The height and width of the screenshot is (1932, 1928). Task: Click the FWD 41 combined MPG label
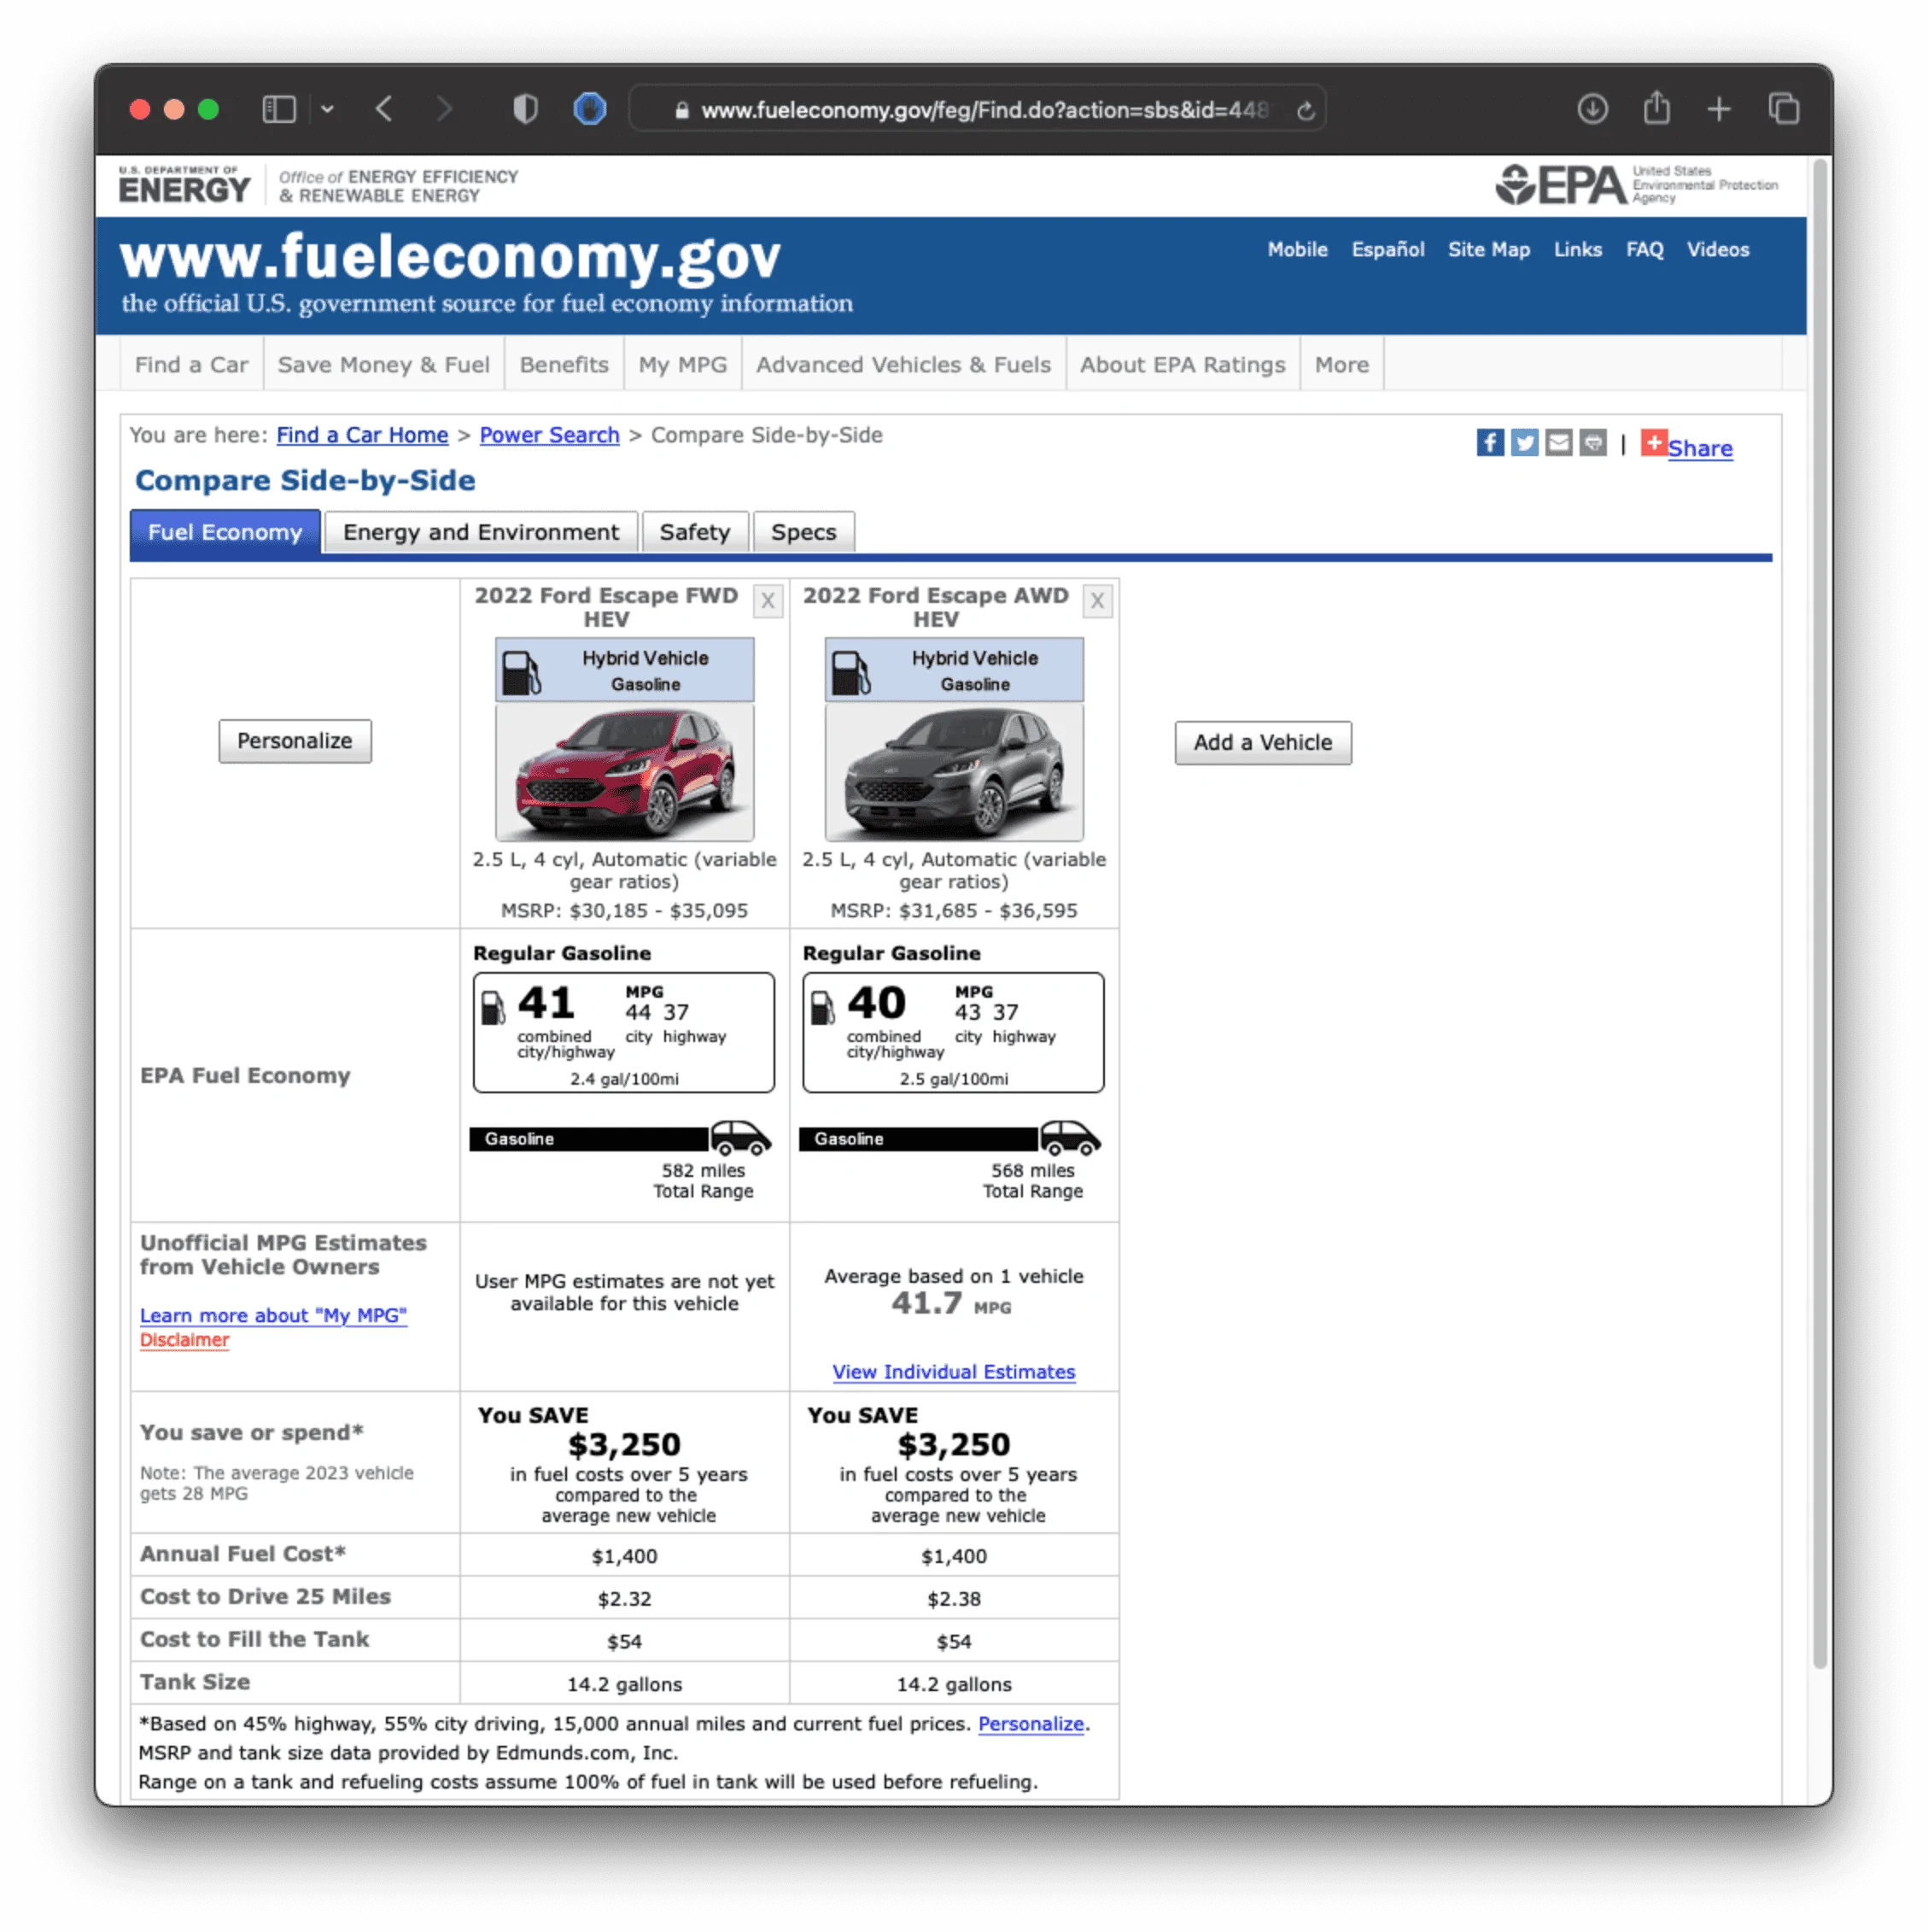546,1003
